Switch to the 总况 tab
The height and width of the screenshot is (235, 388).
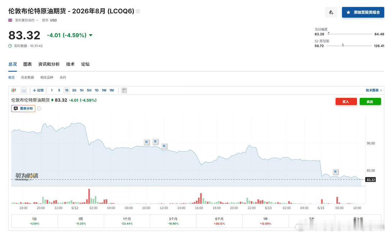click(x=13, y=64)
